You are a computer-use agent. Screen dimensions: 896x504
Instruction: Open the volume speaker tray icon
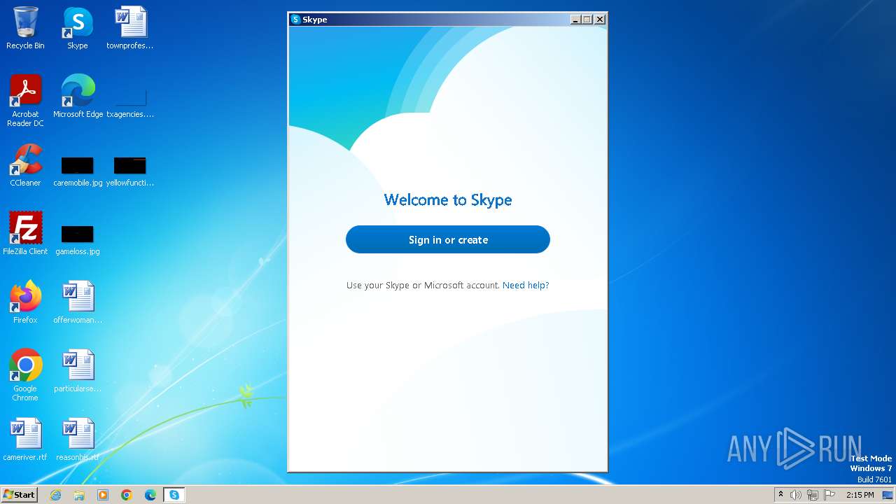[796, 495]
